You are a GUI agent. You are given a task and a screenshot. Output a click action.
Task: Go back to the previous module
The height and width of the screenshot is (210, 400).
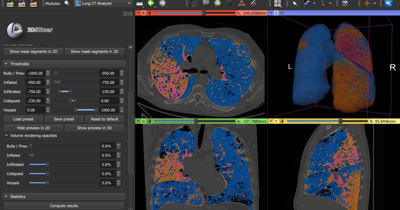click(x=151, y=3)
